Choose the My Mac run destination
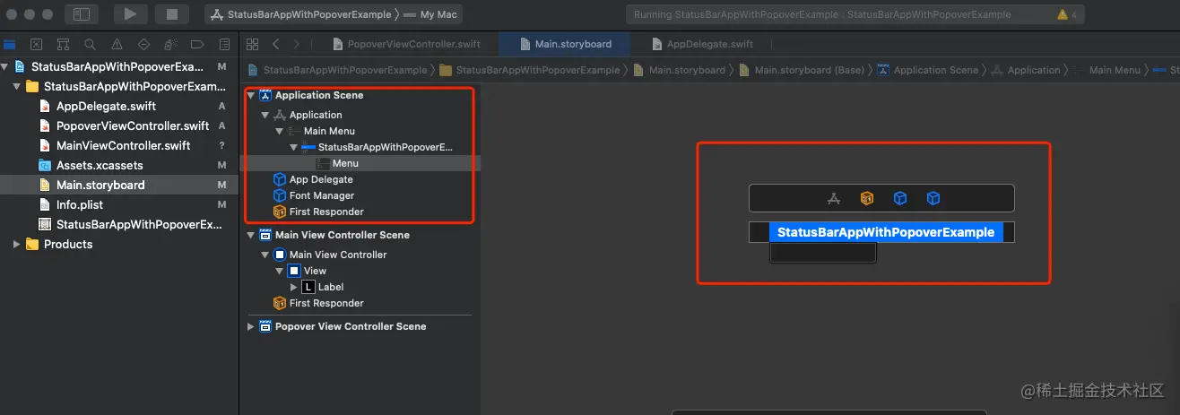Viewport: 1180px width, 415px height. coord(432,14)
